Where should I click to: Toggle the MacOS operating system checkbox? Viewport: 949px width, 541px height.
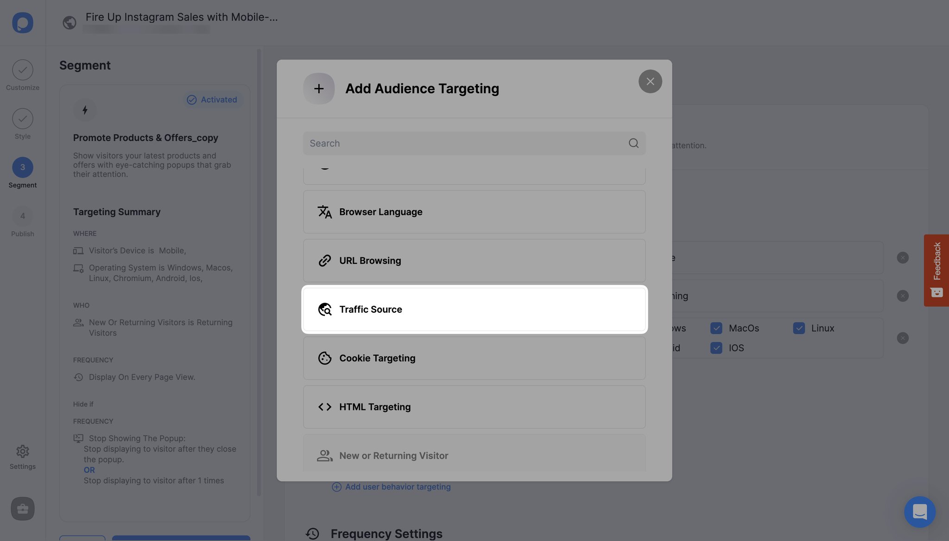(715, 328)
